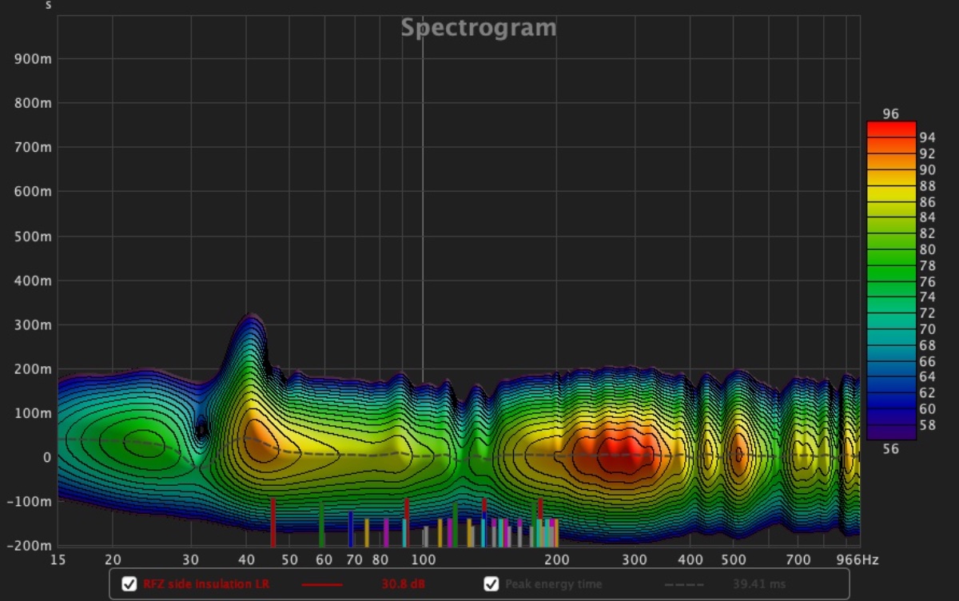Click the red top of the color scale
Screen dimensions: 959x601
[890, 128]
